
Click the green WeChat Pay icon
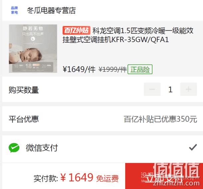[14, 148]
